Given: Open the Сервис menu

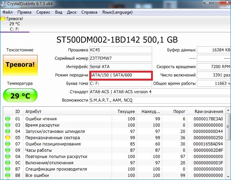Looking at the screenshot, I should [43, 12].
